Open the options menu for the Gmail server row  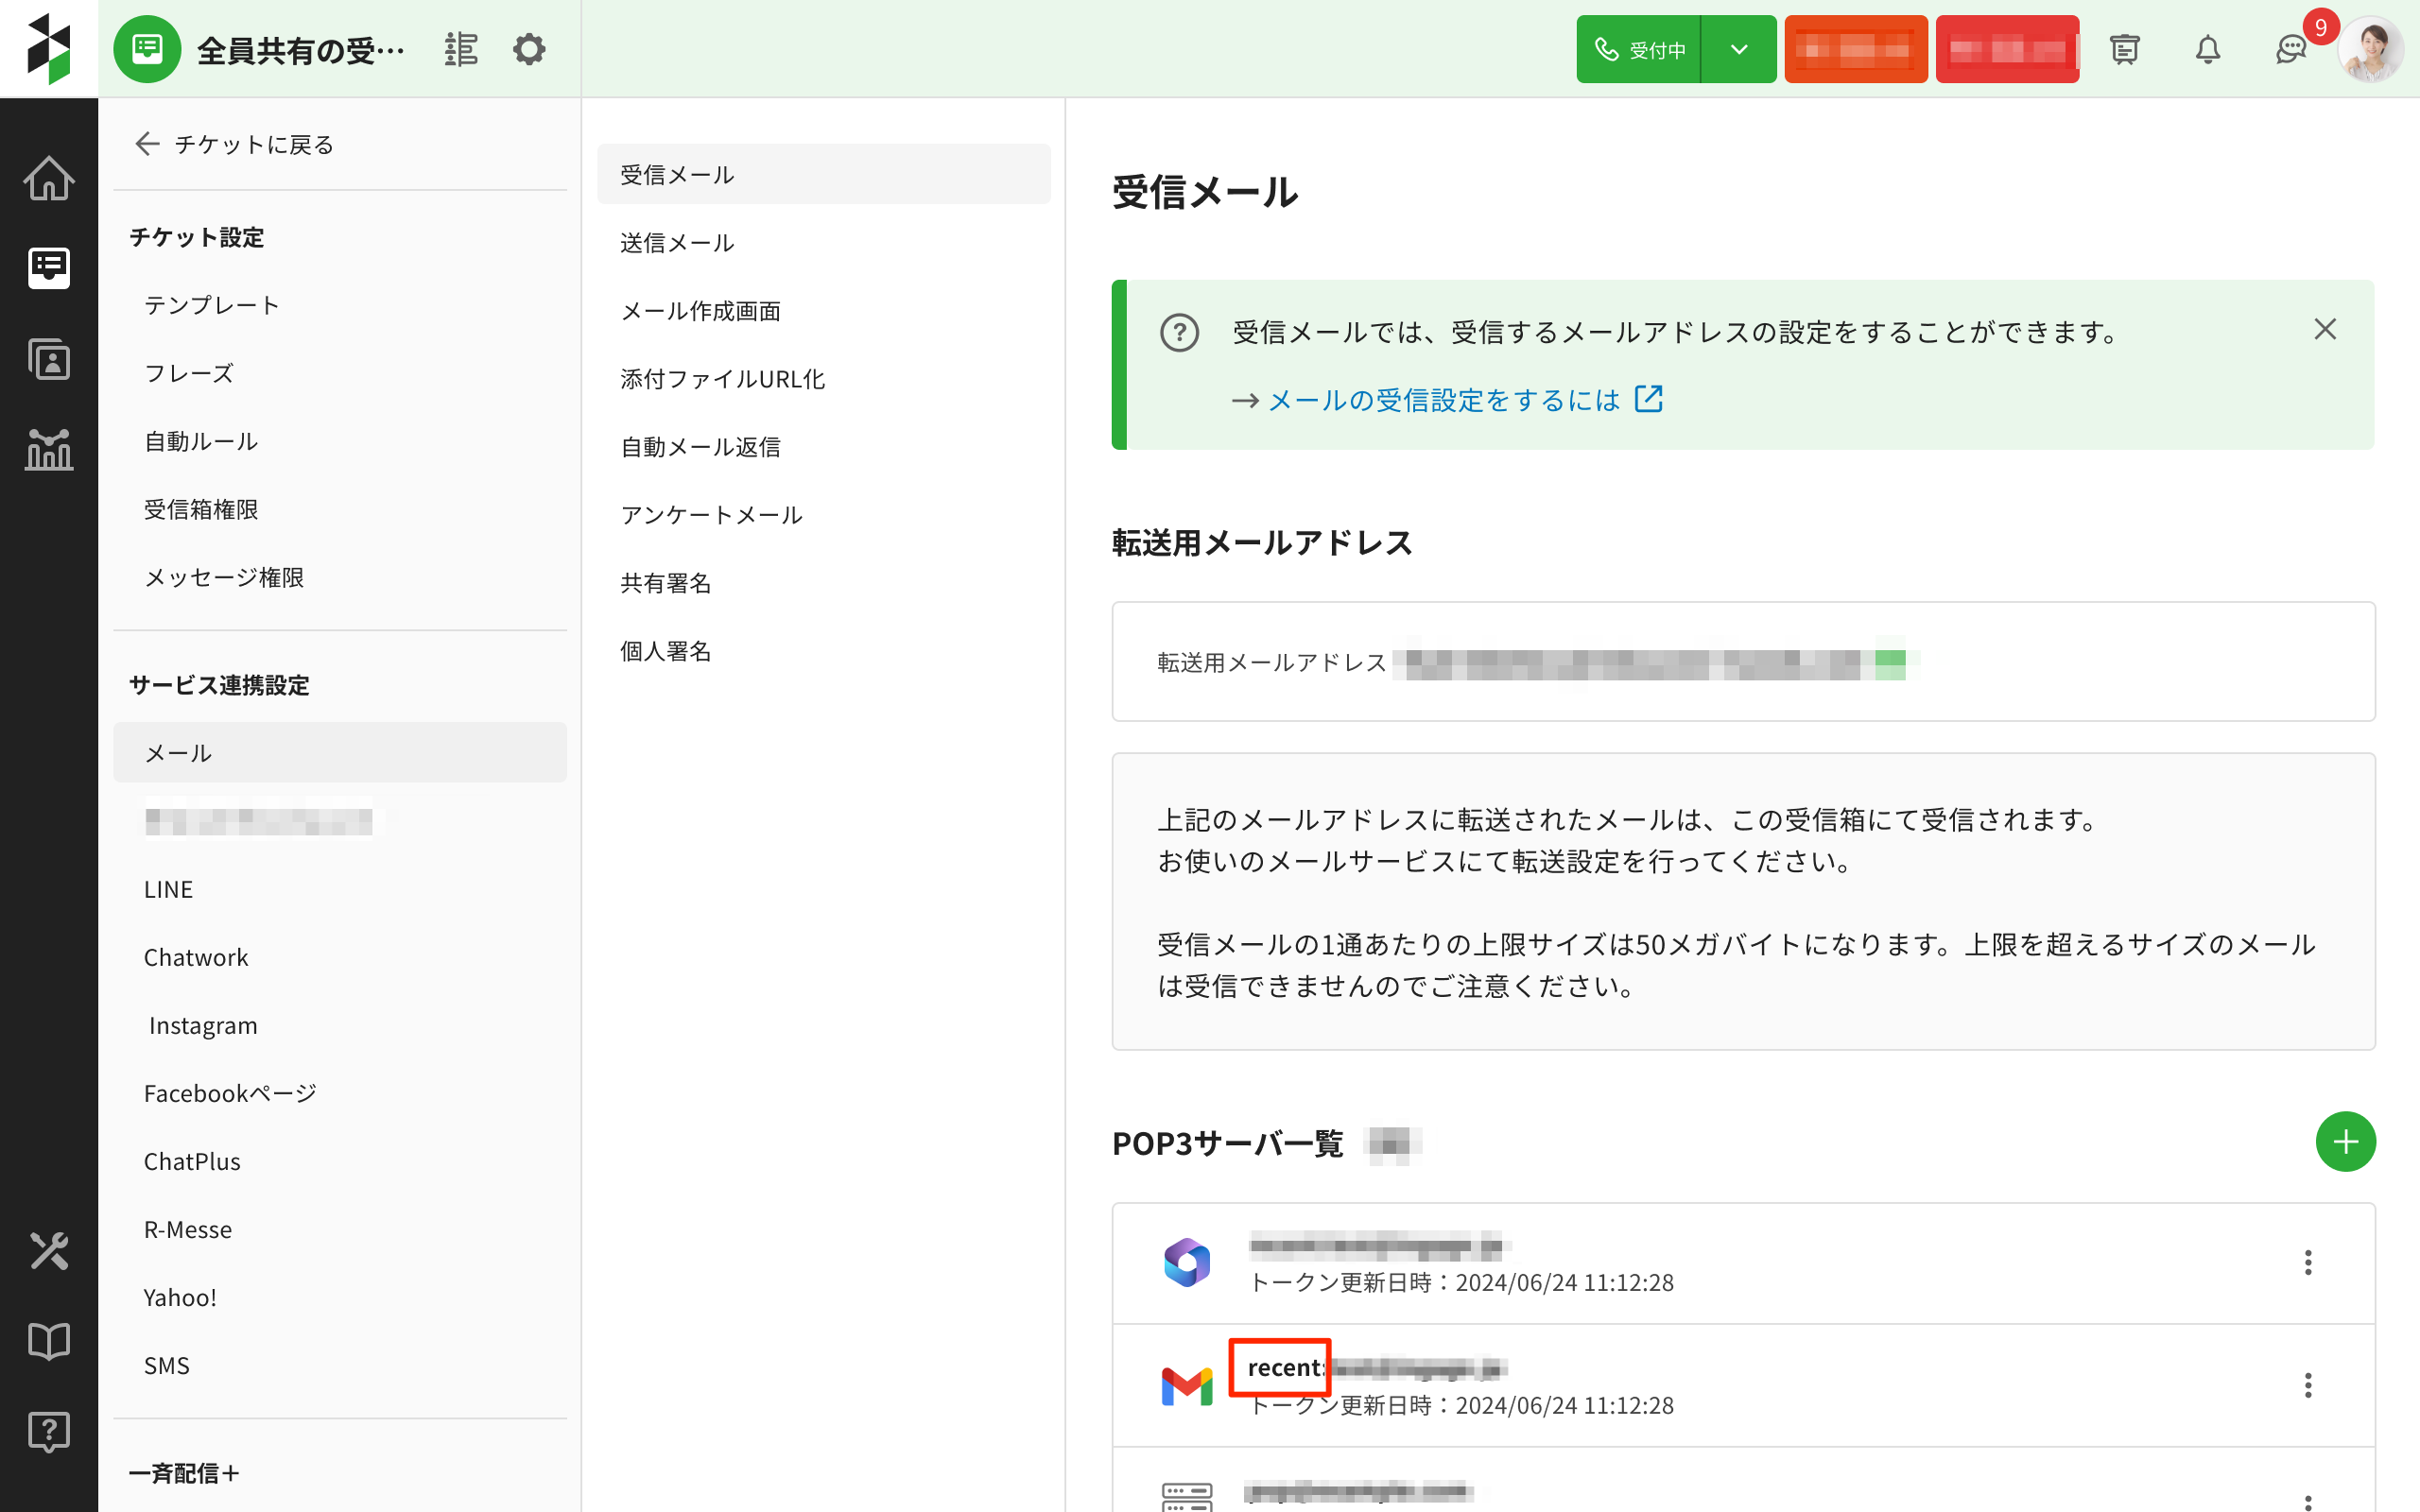2308,1385
